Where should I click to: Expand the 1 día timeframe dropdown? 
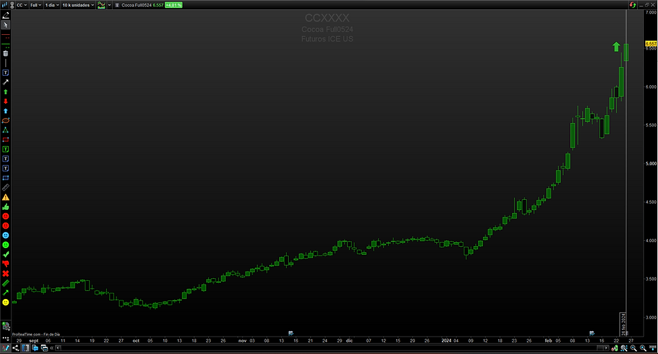tap(52, 5)
